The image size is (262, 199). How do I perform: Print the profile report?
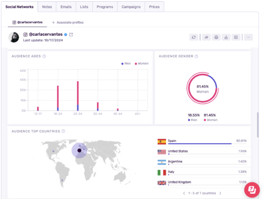[216, 37]
